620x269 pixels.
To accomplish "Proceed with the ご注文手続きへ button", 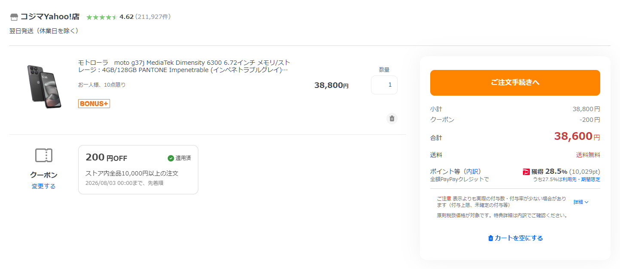I will (515, 83).
